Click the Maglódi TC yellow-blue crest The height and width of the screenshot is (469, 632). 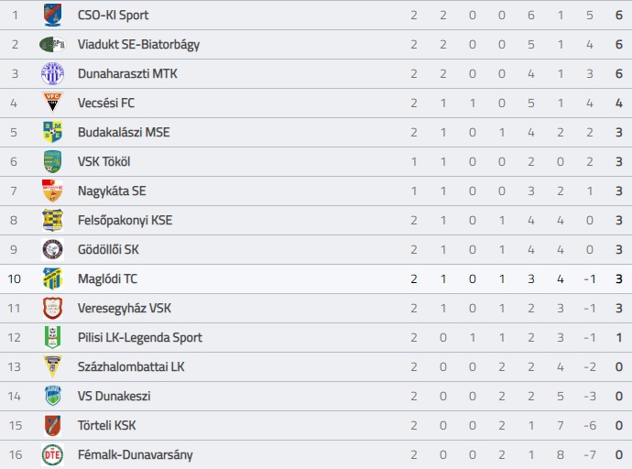[52, 278]
